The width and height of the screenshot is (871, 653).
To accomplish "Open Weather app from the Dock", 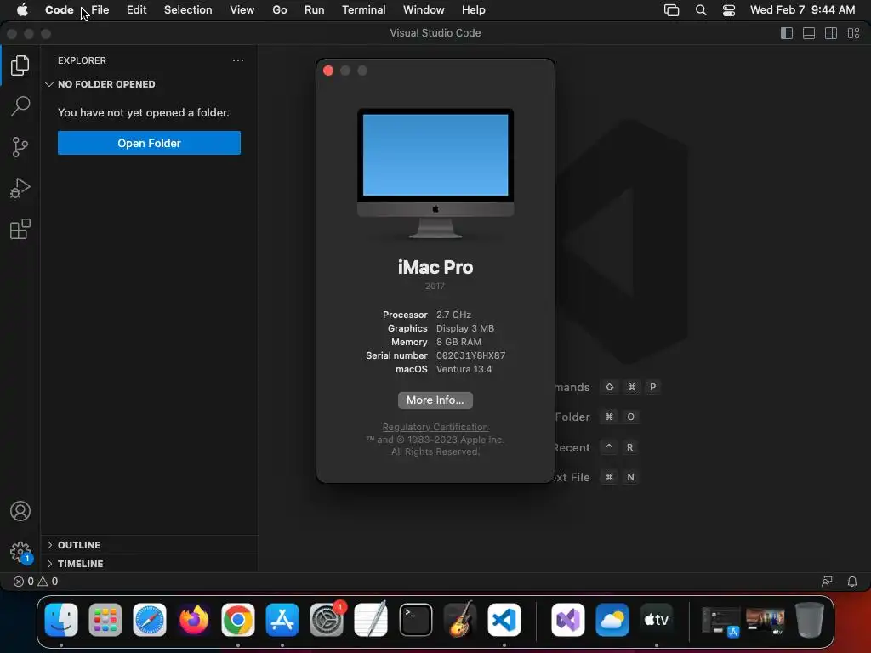I will [612, 620].
